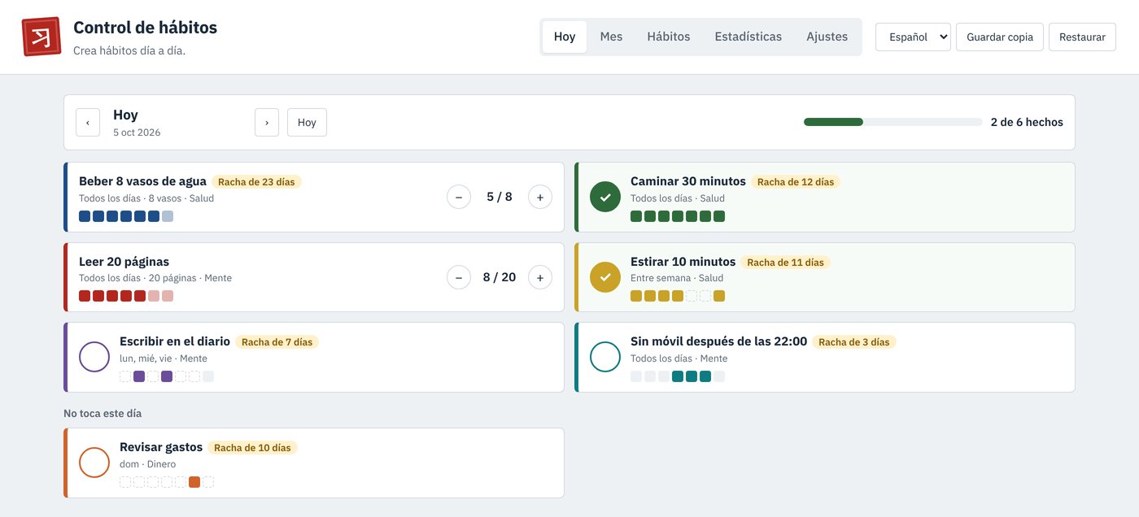Viewport: 1139px width, 517px height.
Task: Increase pages read count with plus
Action: (540, 277)
